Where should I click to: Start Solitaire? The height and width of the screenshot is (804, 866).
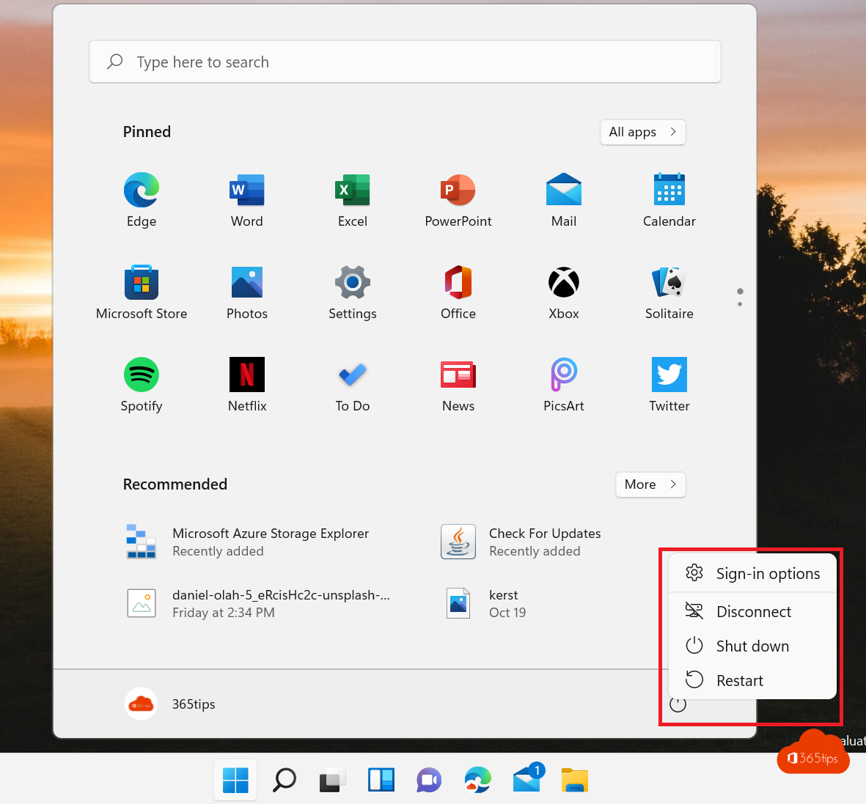tap(669, 292)
